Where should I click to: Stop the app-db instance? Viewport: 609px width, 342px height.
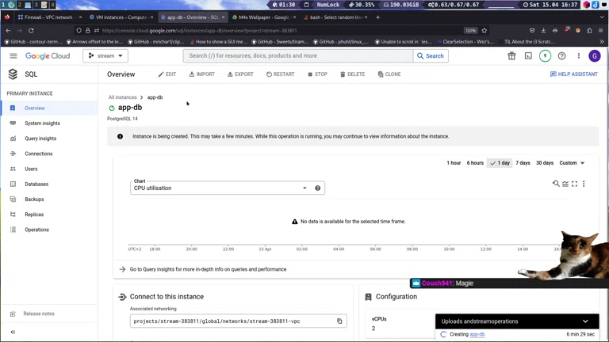pos(317,74)
